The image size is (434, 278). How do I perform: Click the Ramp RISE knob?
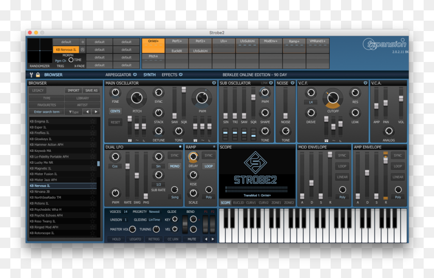coord(193,175)
